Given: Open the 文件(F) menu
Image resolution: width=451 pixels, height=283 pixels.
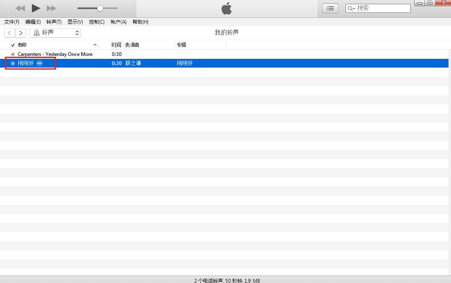Looking at the screenshot, I should 12,22.
